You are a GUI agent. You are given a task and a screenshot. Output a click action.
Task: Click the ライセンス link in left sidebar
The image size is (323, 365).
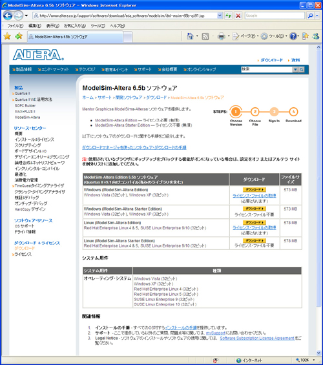(x=23, y=254)
